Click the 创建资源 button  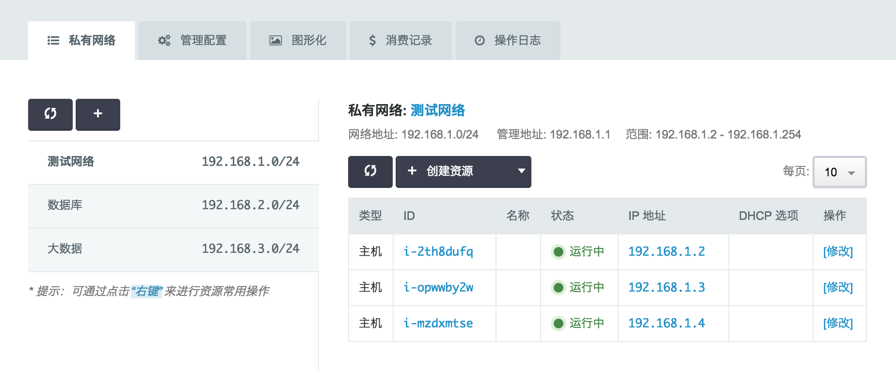pos(449,171)
